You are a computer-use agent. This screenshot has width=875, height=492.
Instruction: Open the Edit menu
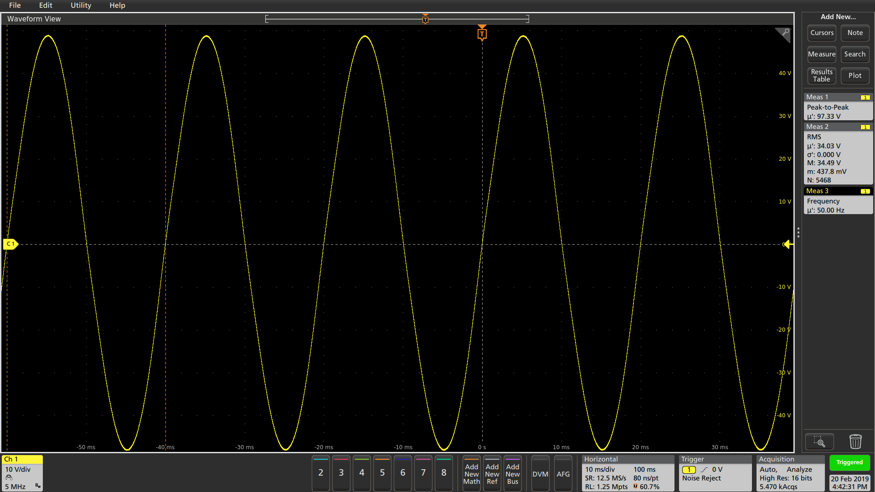(x=46, y=5)
